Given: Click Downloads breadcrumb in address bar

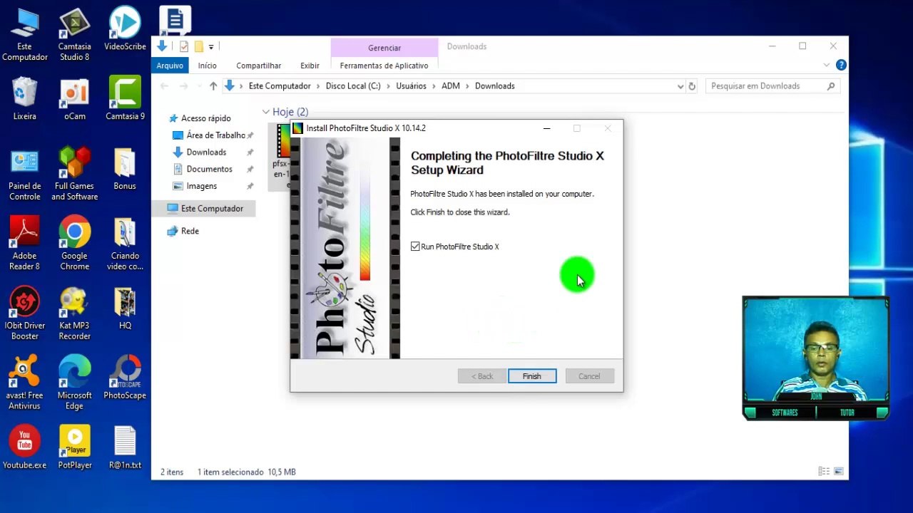Looking at the screenshot, I should tap(495, 86).
